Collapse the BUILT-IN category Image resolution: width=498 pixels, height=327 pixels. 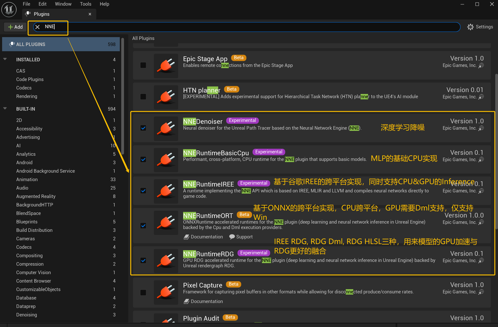tap(5, 108)
